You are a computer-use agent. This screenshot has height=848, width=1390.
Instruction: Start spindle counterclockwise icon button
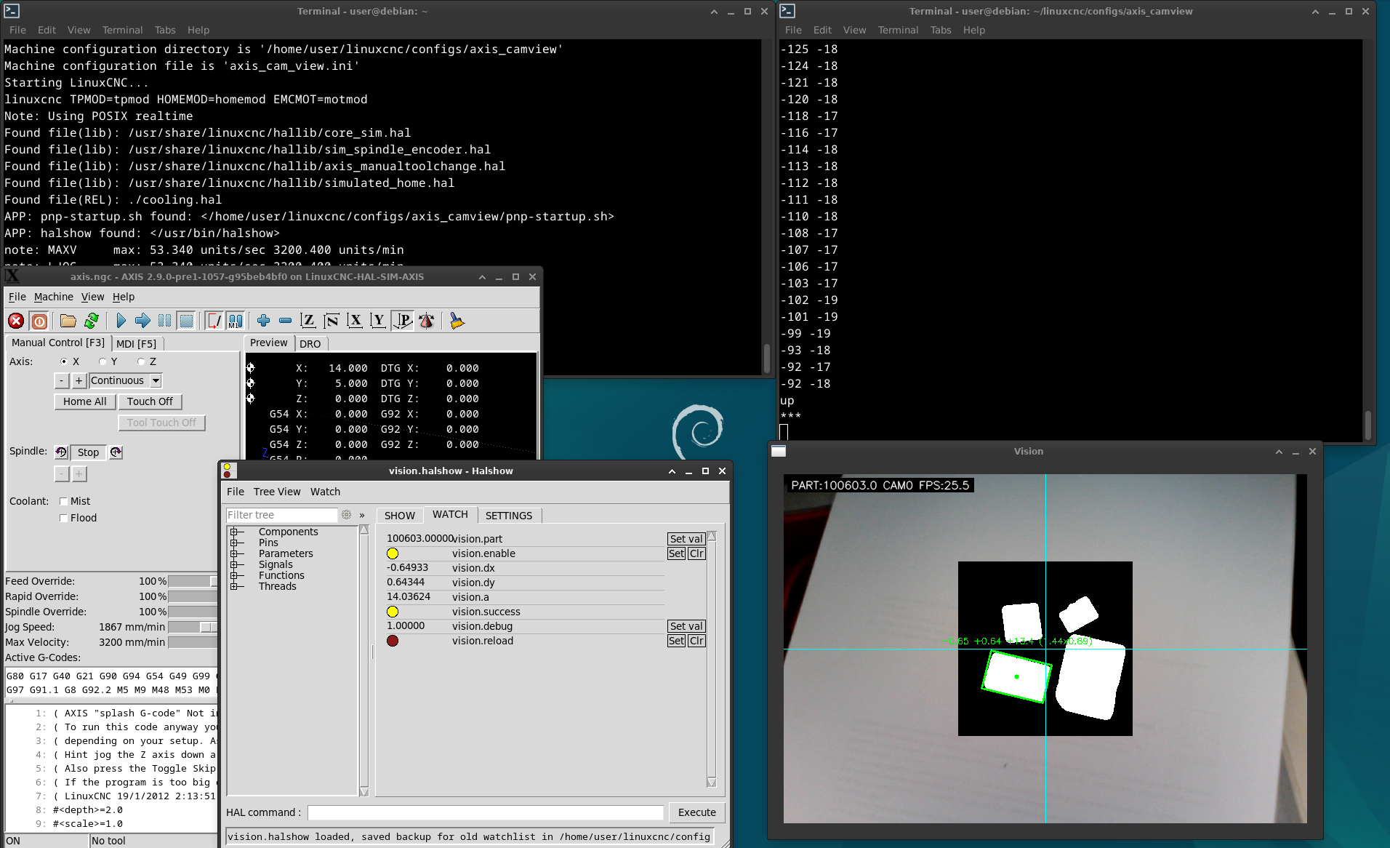tap(61, 452)
